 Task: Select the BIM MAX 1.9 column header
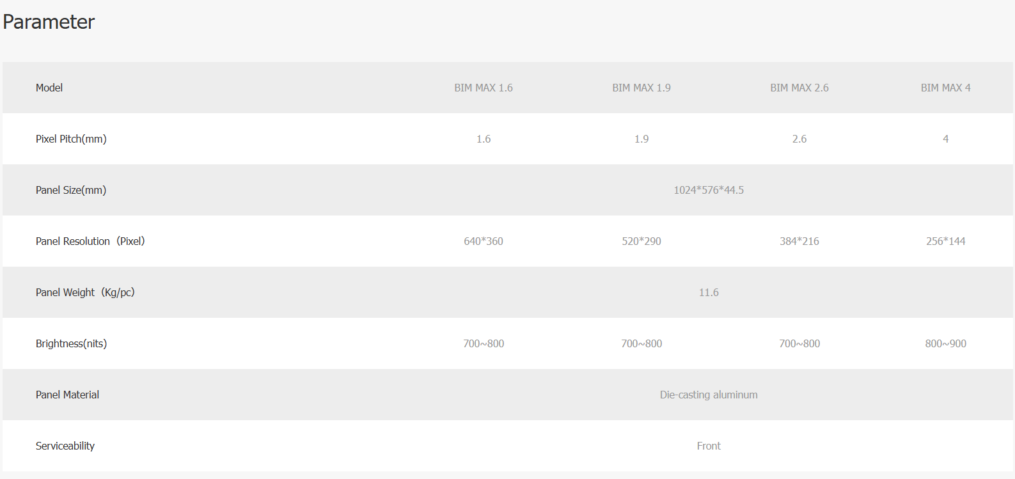(641, 88)
